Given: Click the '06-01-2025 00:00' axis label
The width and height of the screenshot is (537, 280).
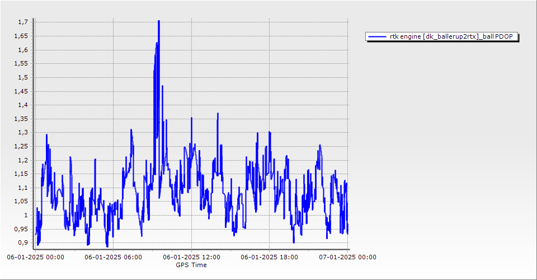Looking at the screenshot, I should [35, 257].
